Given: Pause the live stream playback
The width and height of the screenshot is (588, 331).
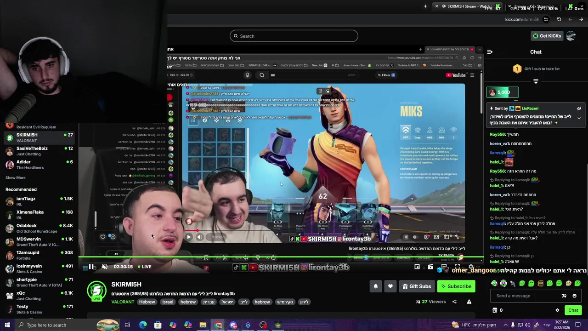Looking at the screenshot, I should [91, 267].
